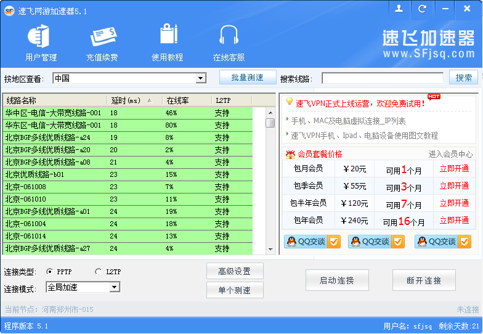
Task: Sort by 在线率 column header
Action: click(x=187, y=100)
